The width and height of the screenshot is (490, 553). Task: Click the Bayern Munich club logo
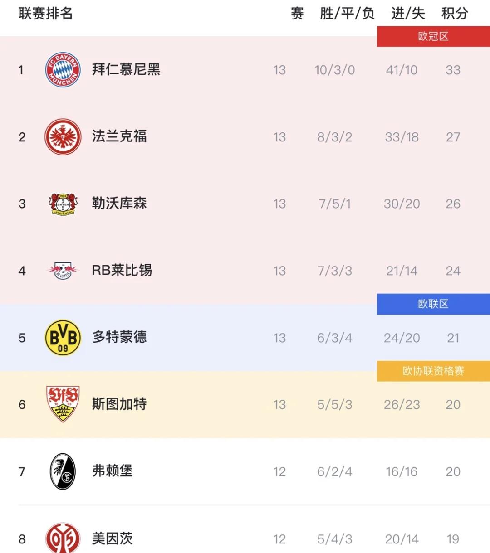tap(63, 70)
